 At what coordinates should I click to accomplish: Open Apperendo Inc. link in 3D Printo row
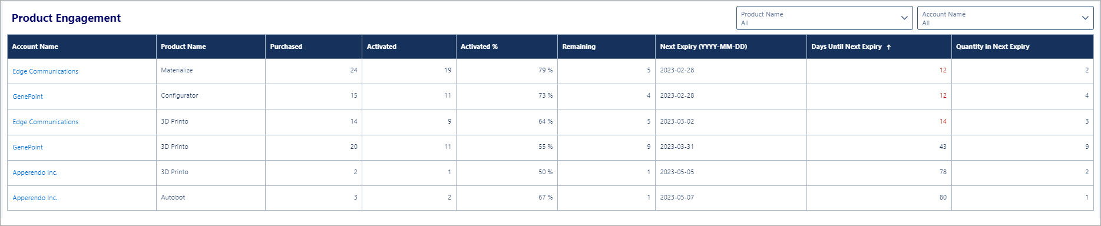pyautogui.click(x=35, y=172)
